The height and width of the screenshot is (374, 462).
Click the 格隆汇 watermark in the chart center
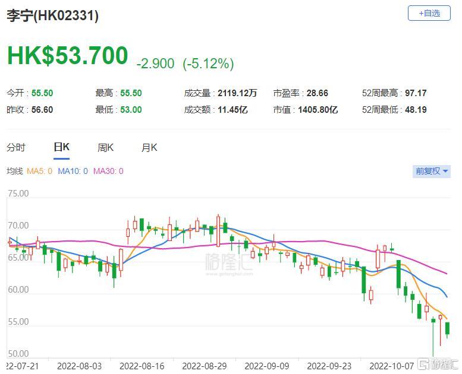228,262
